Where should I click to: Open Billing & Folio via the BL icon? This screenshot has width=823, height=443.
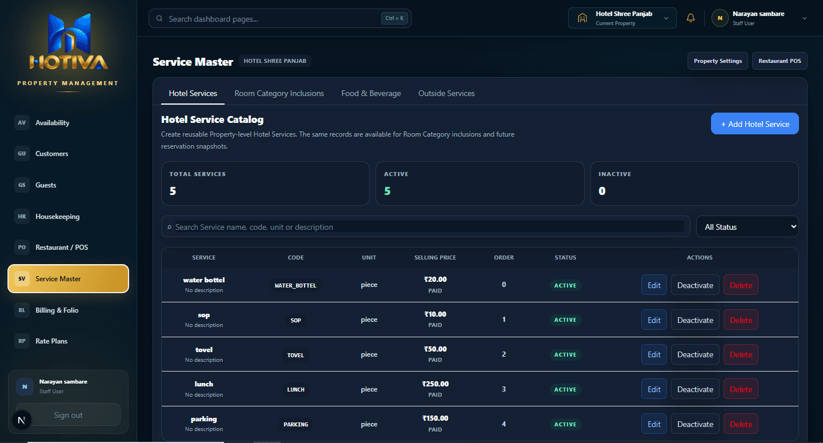coord(22,310)
